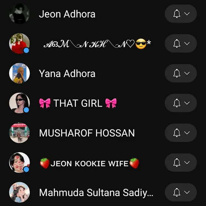Viewport: 206px width, 206px height.
Task: Tap the bell icon beside Jeon Adhora
Action: click(x=177, y=14)
